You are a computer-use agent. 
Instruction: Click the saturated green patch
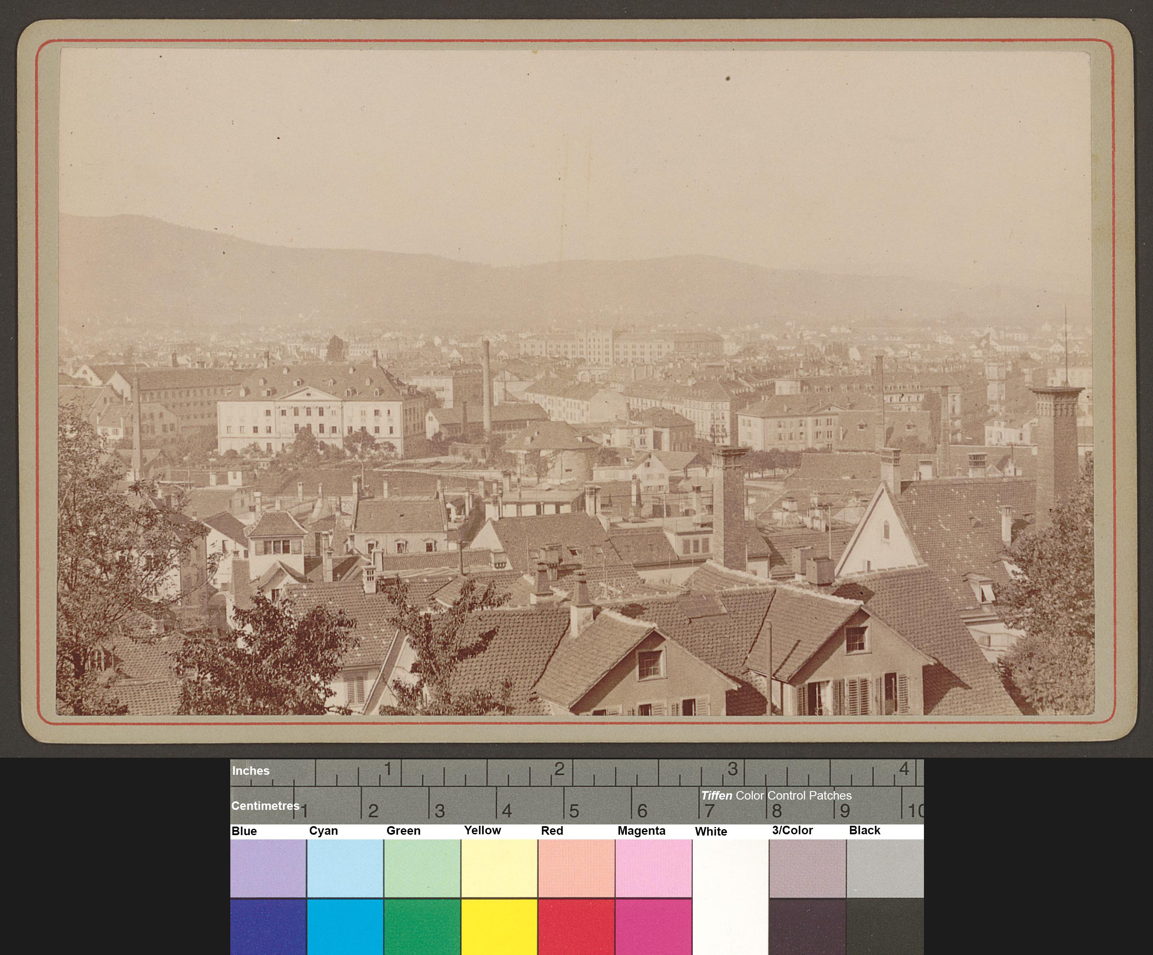click(422, 926)
